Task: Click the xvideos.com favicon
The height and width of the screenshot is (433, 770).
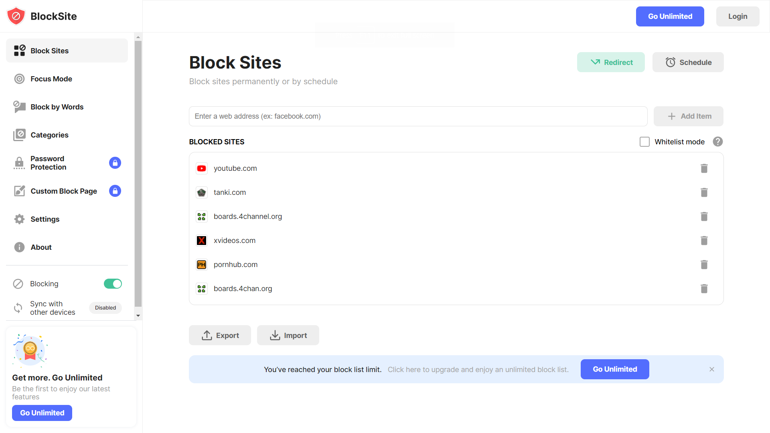Action: 201,241
